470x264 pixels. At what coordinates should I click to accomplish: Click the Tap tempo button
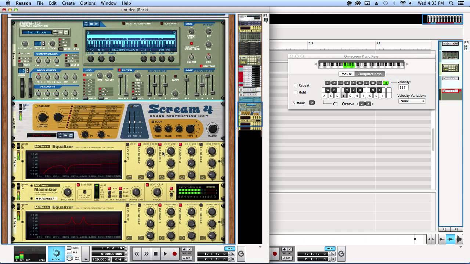pyautogui.click(x=85, y=254)
